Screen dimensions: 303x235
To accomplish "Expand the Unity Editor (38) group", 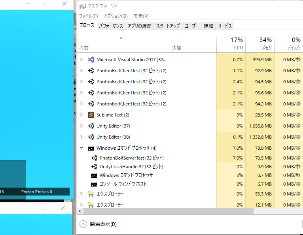I will tap(81, 137).
